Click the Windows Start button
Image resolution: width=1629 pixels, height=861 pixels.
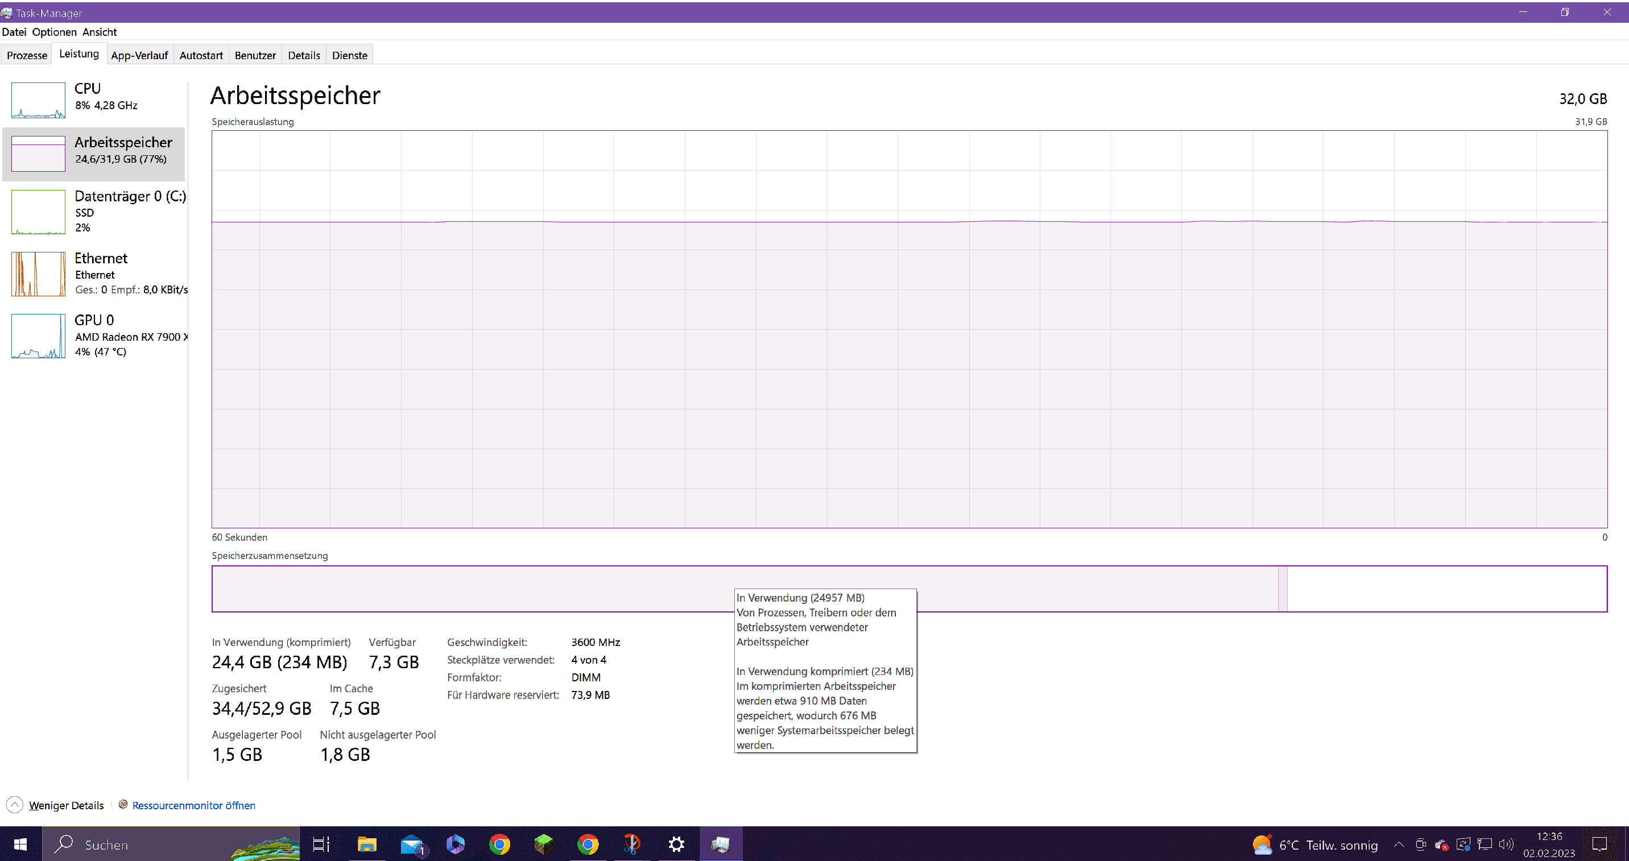click(20, 845)
